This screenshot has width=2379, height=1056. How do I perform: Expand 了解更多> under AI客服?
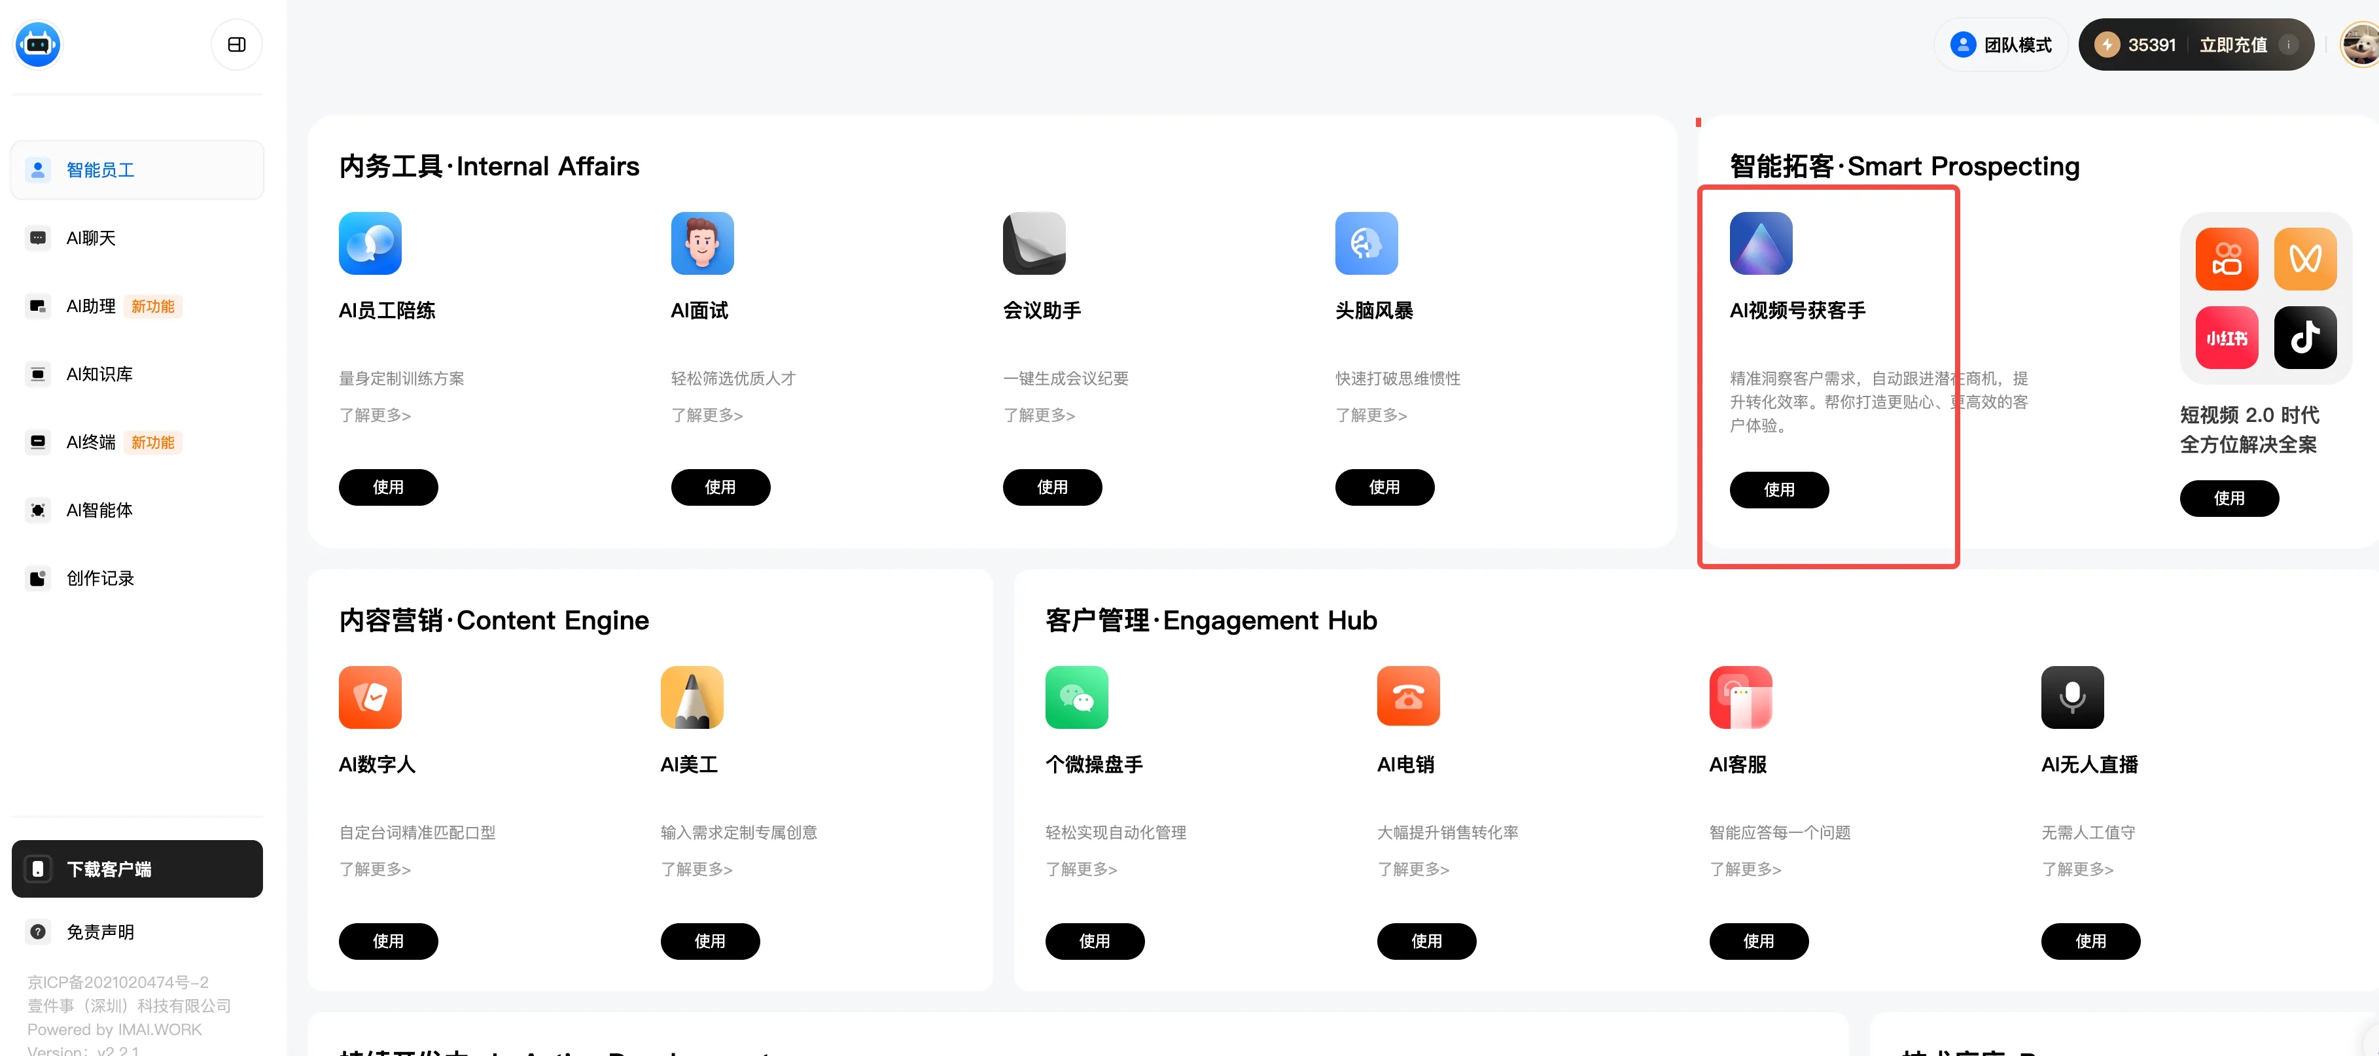1744,868
